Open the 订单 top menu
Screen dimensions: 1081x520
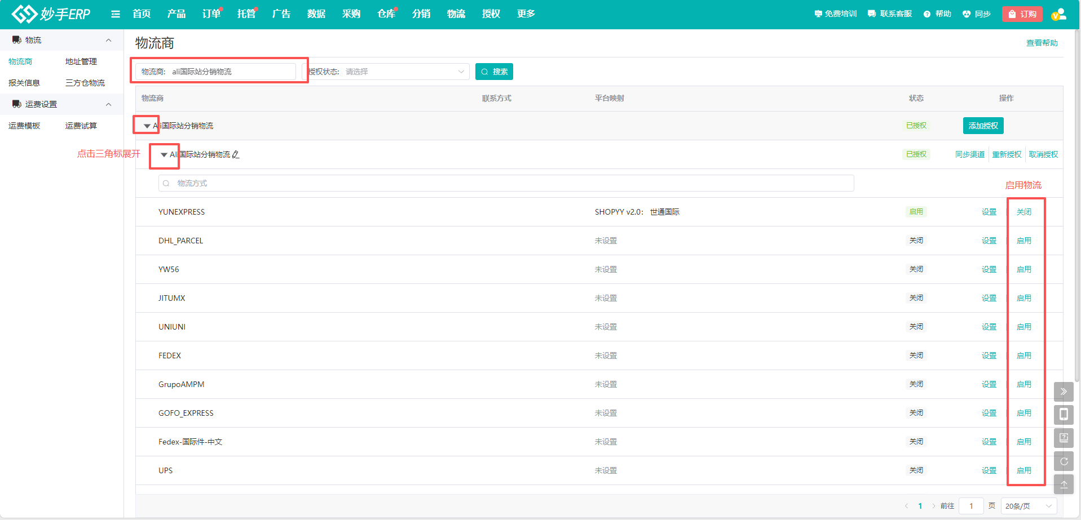[x=211, y=14]
